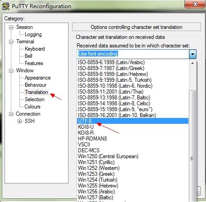Screen dimensions: 206x202
Task: Select Win1254 (Turkish) option
Action: pyautogui.click(x=133, y=180)
